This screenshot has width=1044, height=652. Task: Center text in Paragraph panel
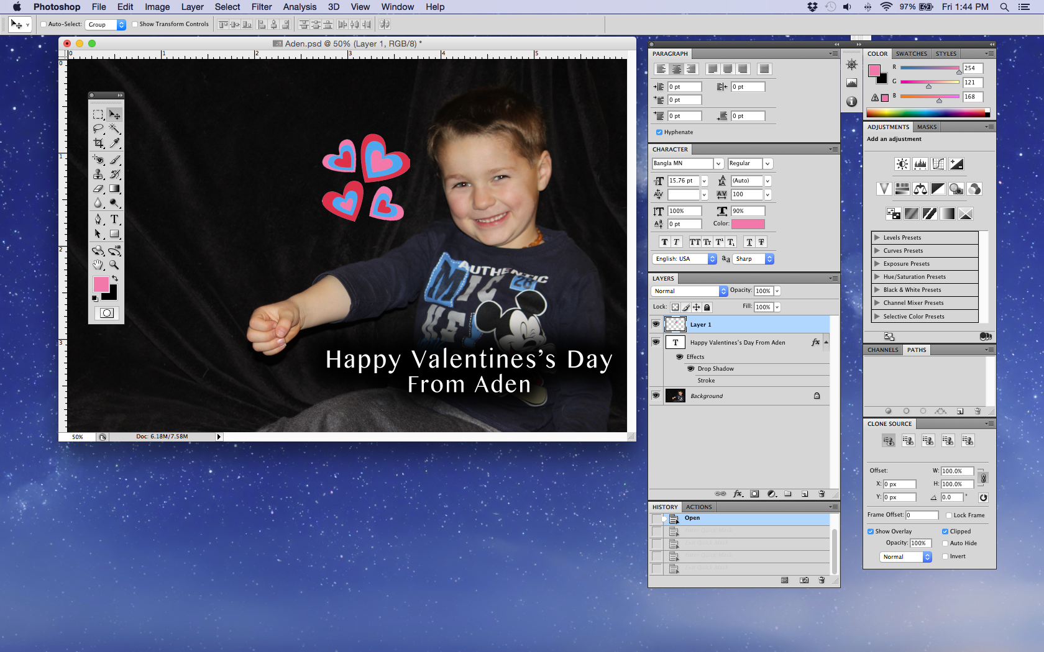pos(676,69)
